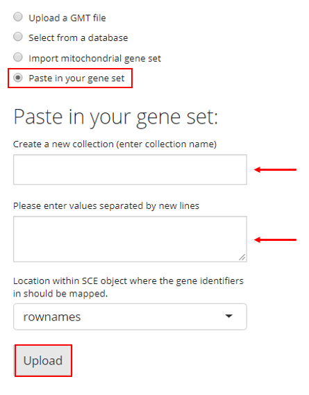Click the 'Please enter values separated' label
The image size is (309, 395).
(x=106, y=205)
